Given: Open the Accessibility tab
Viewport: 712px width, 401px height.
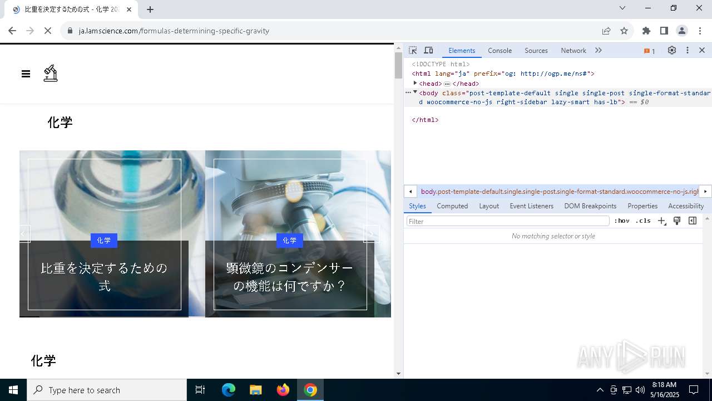Looking at the screenshot, I should [686, 206].
